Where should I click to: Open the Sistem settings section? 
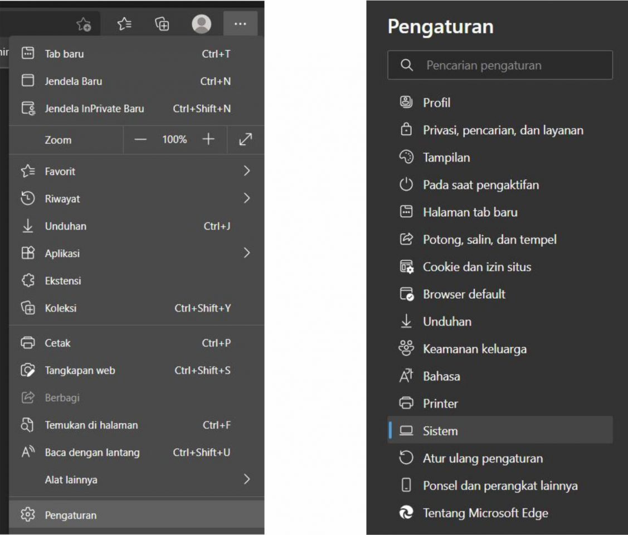click(441, 430)
